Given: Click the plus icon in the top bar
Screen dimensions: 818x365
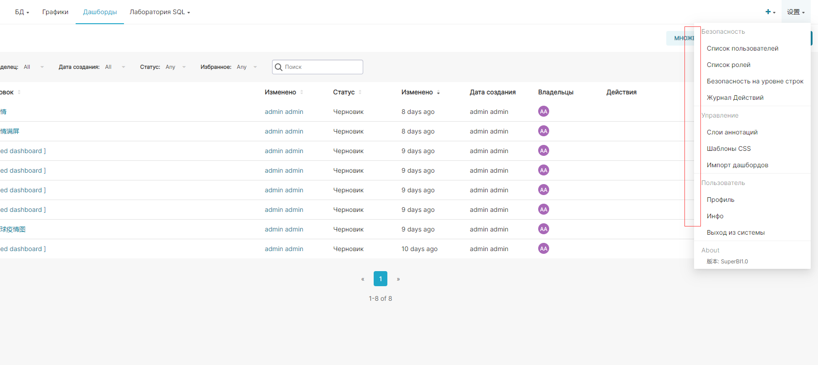Looking at the screenshot, I should coord(768,12).
